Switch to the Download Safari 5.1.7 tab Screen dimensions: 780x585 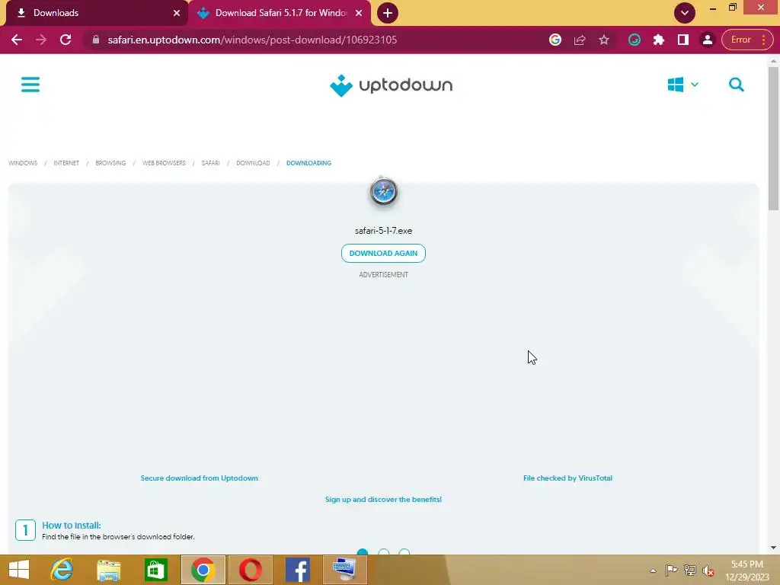click(279, 13)
